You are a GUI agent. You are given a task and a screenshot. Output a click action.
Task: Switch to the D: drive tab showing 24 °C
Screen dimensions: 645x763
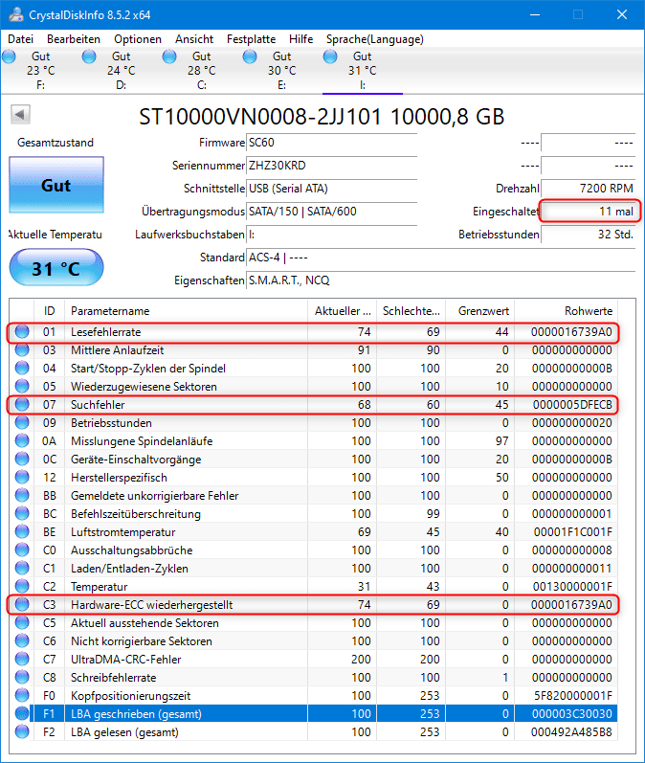click(x=122, y=71)
